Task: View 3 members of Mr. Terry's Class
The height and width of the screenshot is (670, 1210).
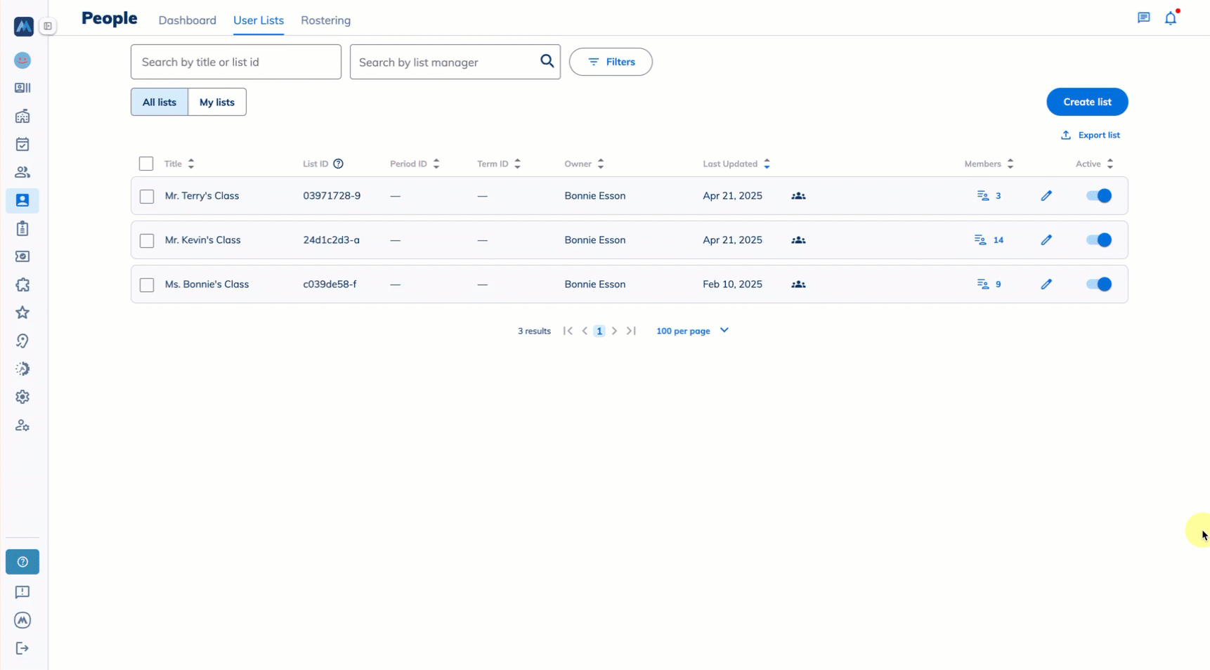Action: click(989, 196)
